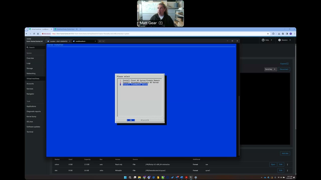Viewport: 321px width, 180px height.
Task: Click the Add disk button
Action: point(285,153)
